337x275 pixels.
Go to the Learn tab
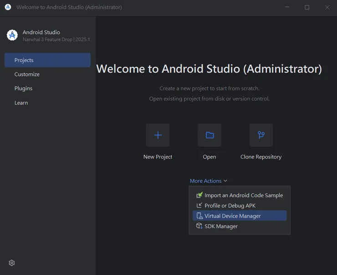(x=21, y=103)
